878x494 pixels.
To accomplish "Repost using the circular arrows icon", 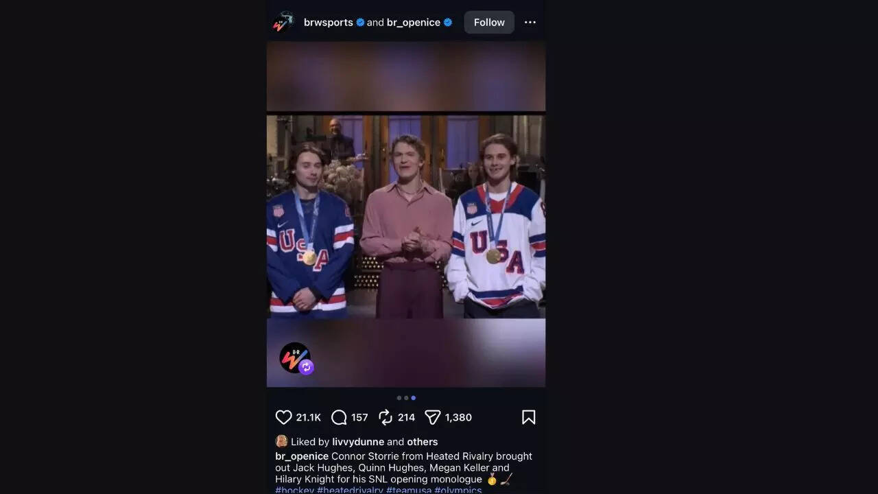I will tap(385, 417).
